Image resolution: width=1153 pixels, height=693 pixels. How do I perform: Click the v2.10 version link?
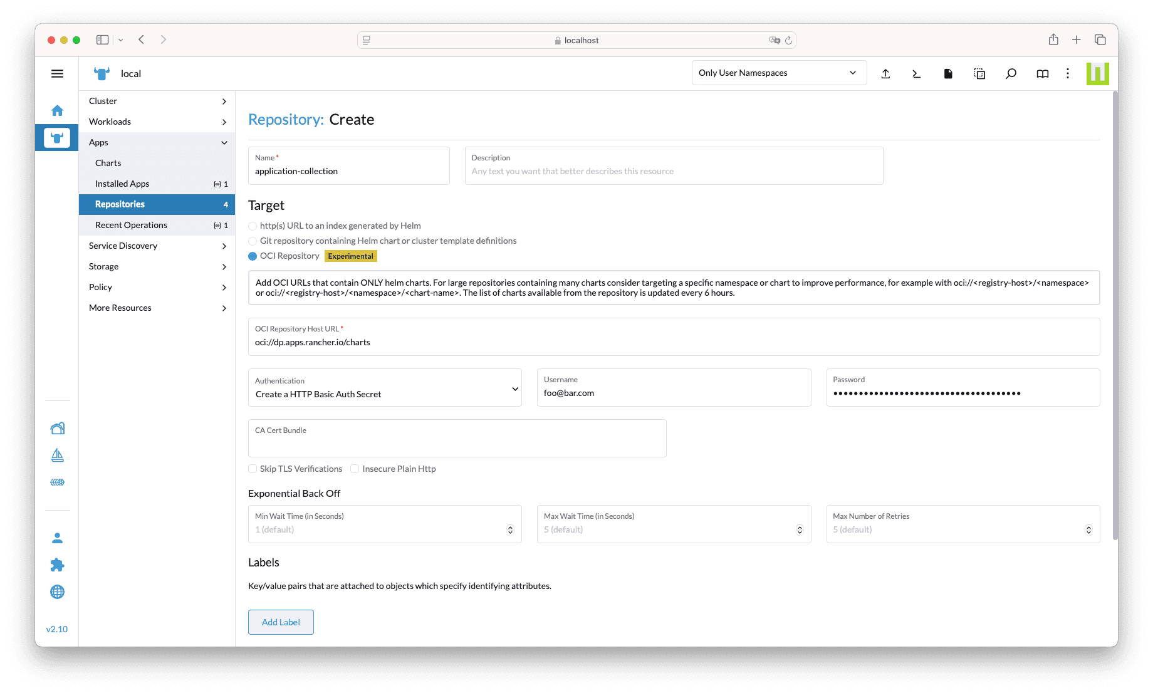pyautogui.click(x=57, y=629)
